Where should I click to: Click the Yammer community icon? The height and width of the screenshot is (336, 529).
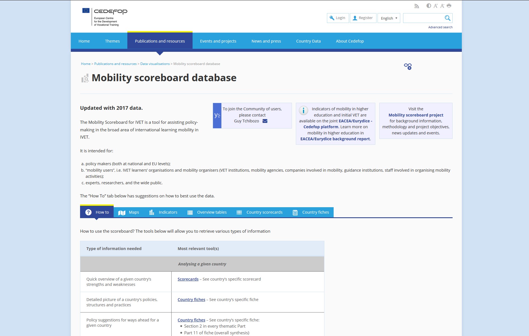(217, 115)
